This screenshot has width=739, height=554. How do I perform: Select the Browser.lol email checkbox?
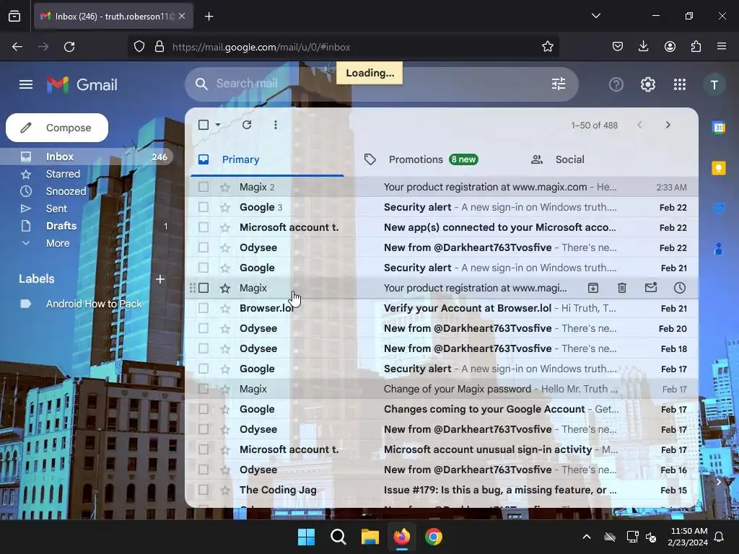pos(204,308)
